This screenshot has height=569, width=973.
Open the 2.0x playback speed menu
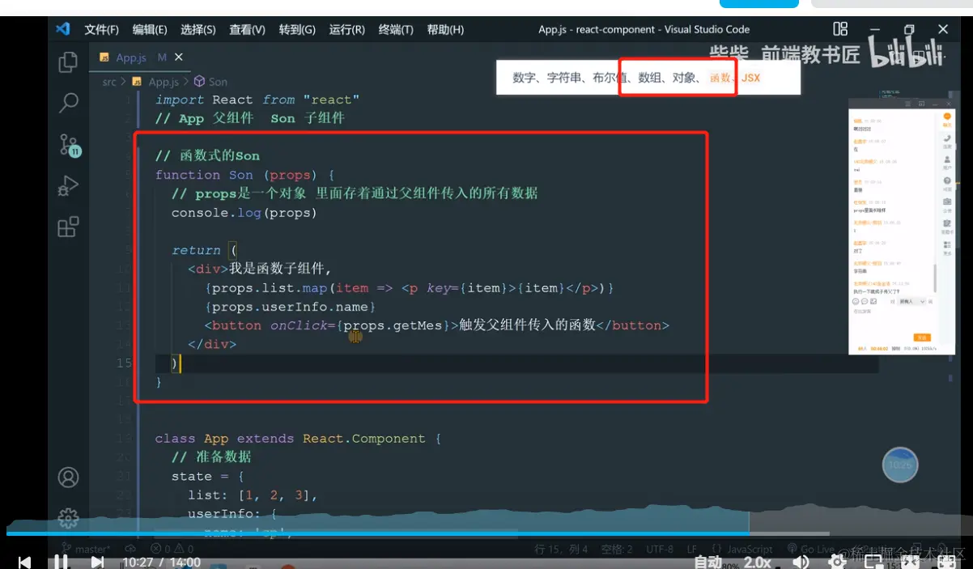(758, 562)
